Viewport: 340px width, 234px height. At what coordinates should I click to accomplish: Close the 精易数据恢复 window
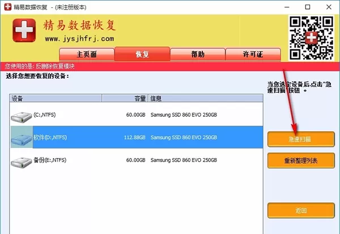click(329, 7)
